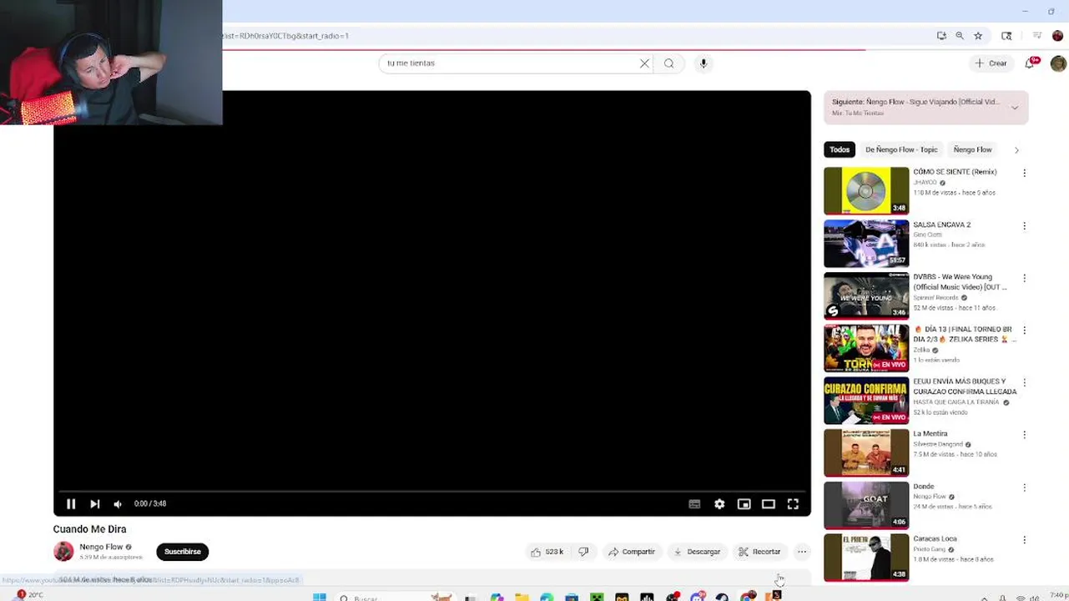1069x601 pixels.
Task: Play DVBBS - We Were Young title link
Action: point(960,282)
